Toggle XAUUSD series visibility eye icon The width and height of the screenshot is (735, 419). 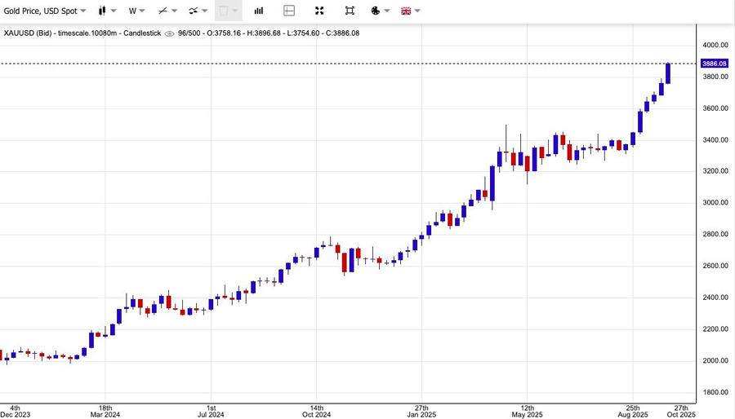(x=169, y=33)
